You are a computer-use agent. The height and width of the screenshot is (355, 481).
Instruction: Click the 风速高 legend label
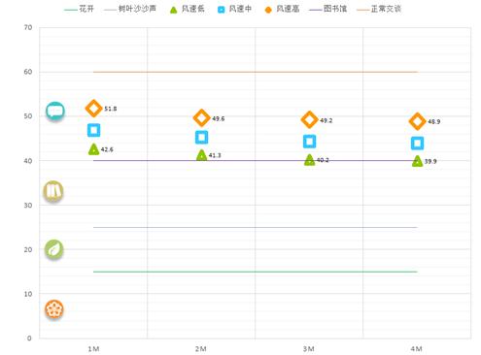pyautogui.click(x=288, y=9)
